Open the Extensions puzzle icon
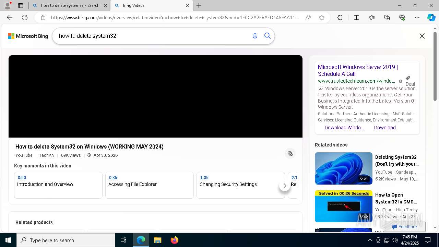This screenshot has height=247, width=439. coord(340,17)
